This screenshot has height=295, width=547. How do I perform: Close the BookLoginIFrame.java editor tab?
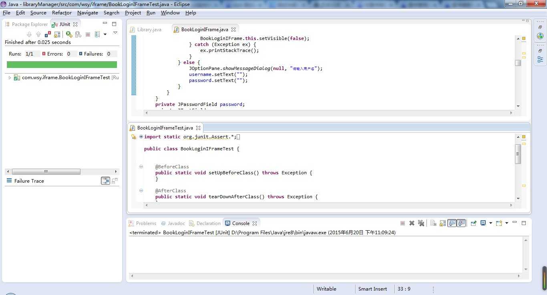click(x=234, y=30)
